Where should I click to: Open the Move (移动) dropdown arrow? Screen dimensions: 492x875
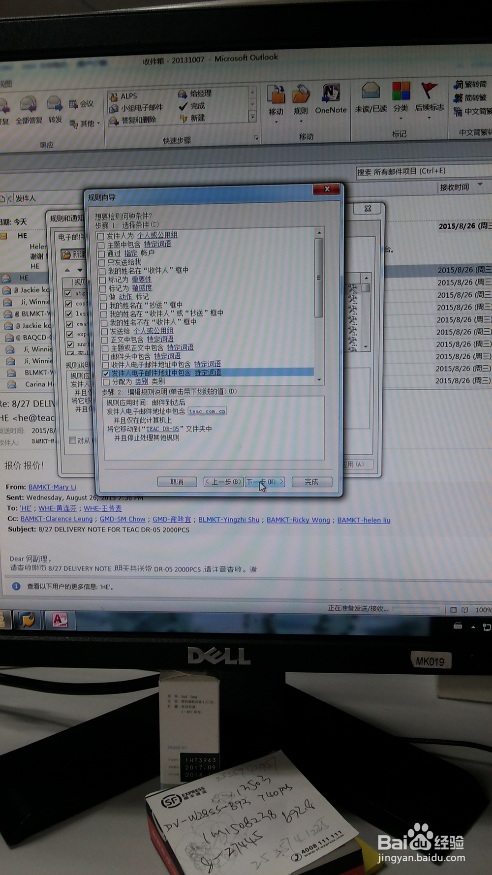click(276, 122)
